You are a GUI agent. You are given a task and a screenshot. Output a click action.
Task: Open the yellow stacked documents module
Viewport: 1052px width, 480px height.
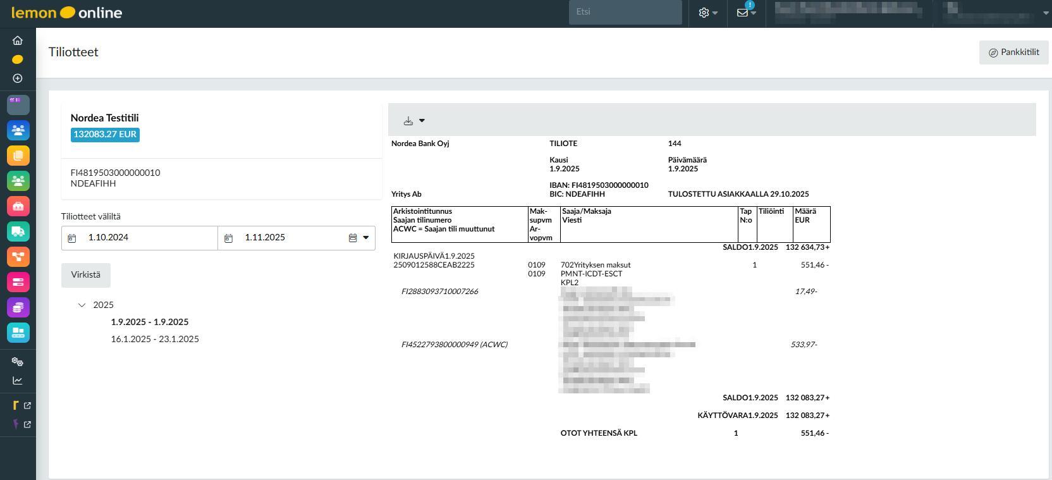[x=18, y=156]
